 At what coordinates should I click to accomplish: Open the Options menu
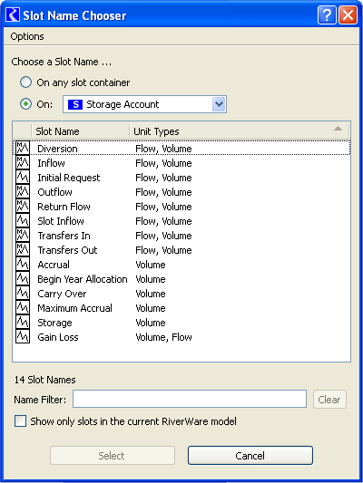tap(27, 36)
